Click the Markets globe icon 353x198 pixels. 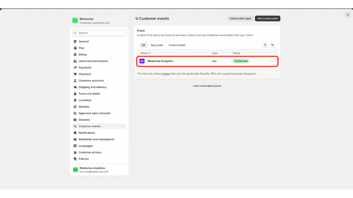click(75, 107)
